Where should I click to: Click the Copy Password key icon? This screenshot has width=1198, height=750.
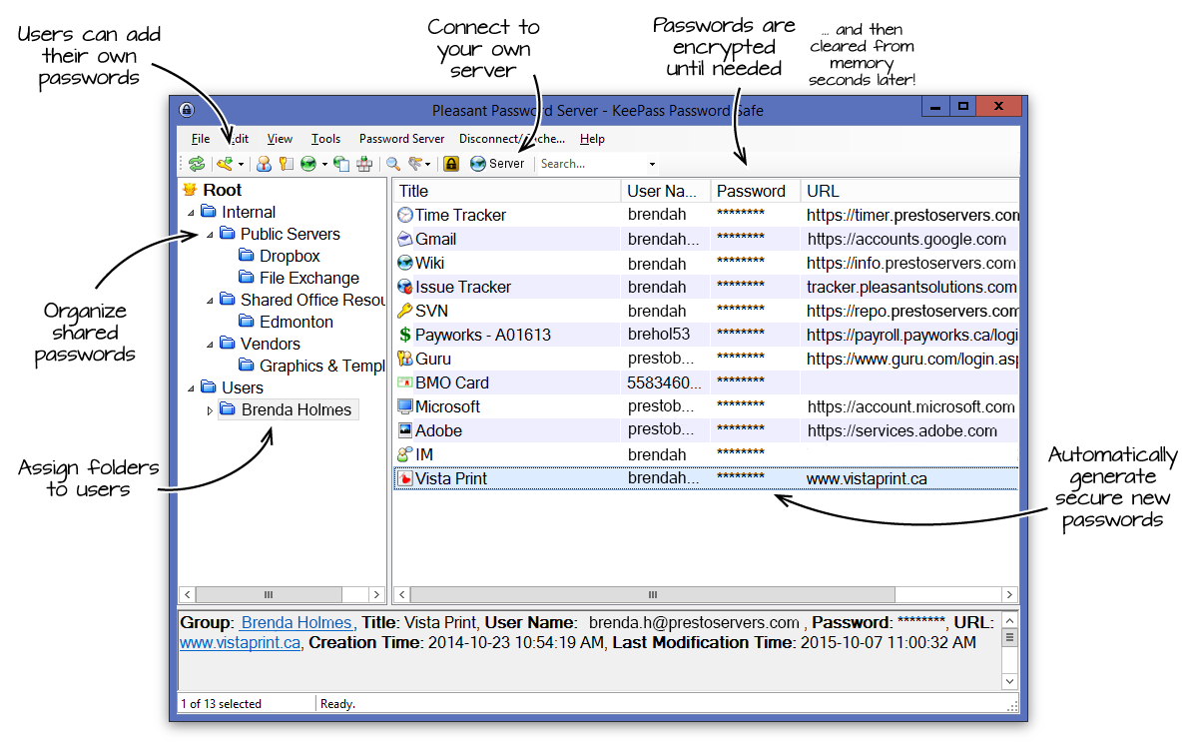coord(286,164)
